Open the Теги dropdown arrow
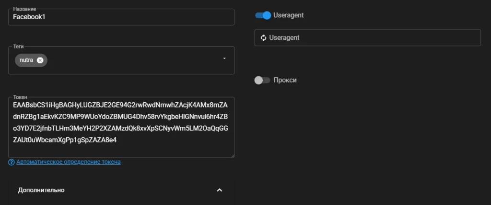Image resolution: width=491 pixels, height=205 pixels. coord(224,58)
